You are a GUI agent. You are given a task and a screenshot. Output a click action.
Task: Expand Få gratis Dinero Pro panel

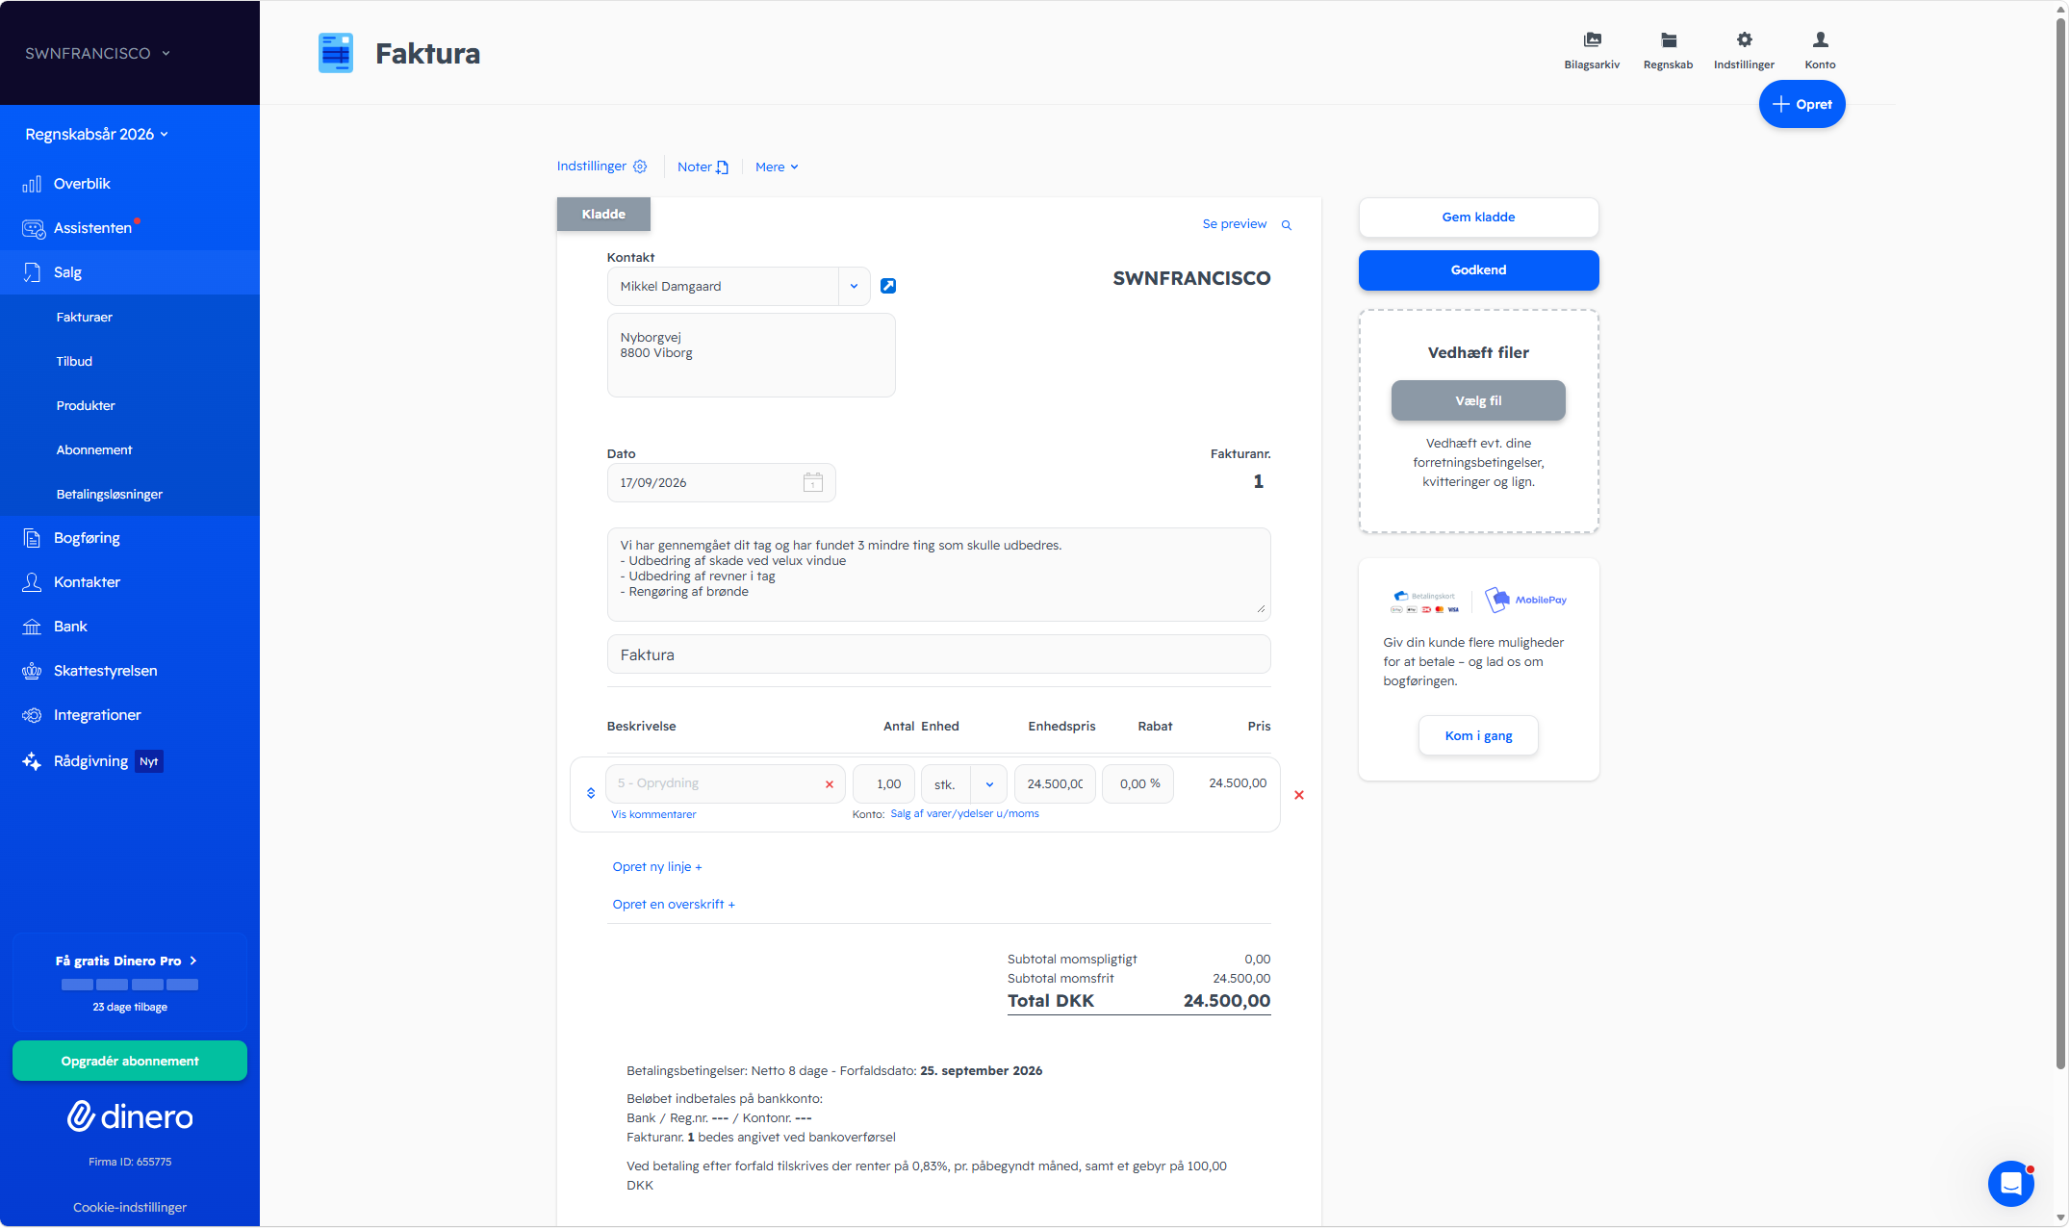tap(126, 961)
